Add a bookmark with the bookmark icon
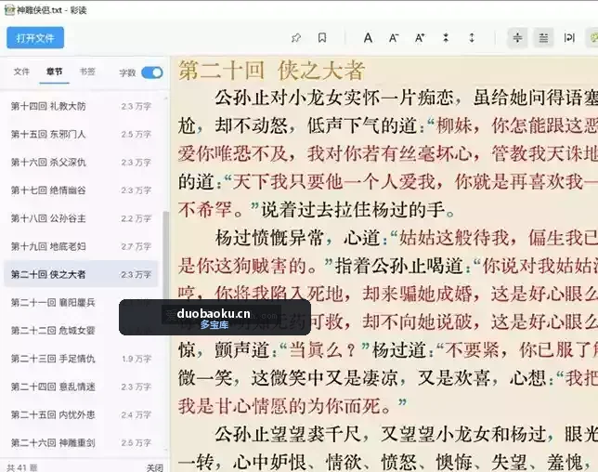The height and width of the screenshot is (472, 598). [x=322, y=38]
